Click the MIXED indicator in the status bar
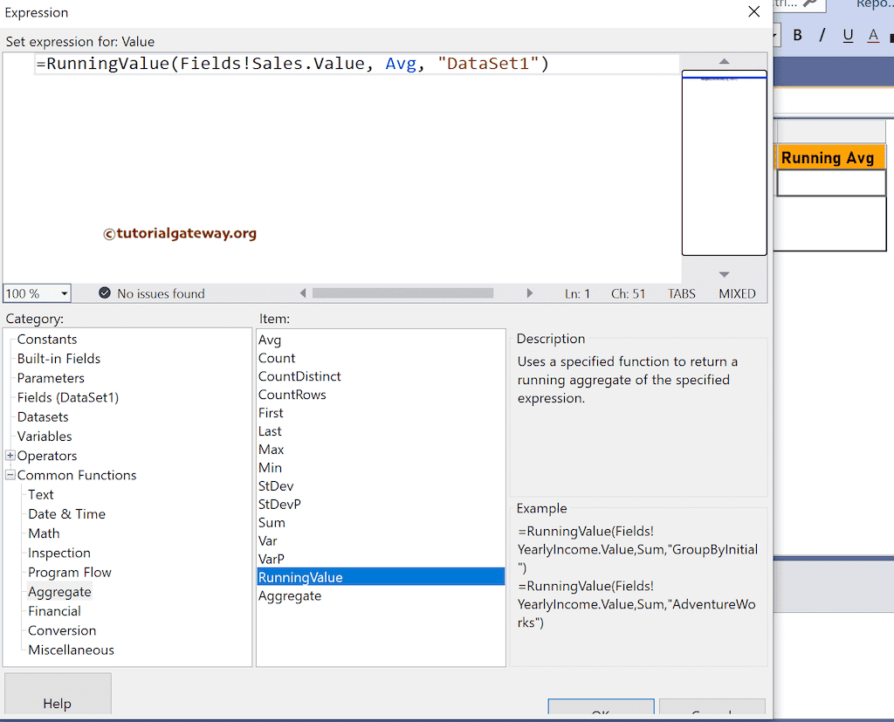Viewport: 894px width, 722px height. [x=737, y=293]
